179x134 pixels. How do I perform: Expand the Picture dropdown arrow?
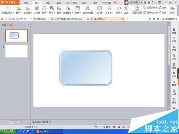tap(21, 13)
